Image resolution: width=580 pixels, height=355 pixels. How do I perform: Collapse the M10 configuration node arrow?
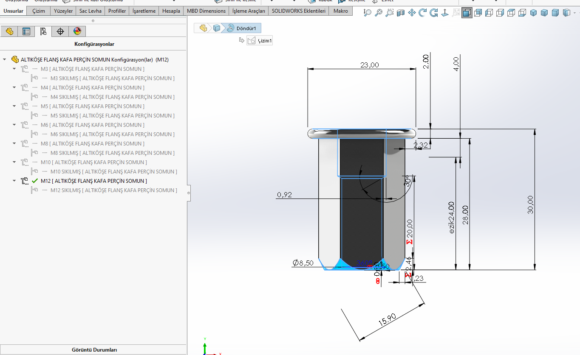(14, 162)
